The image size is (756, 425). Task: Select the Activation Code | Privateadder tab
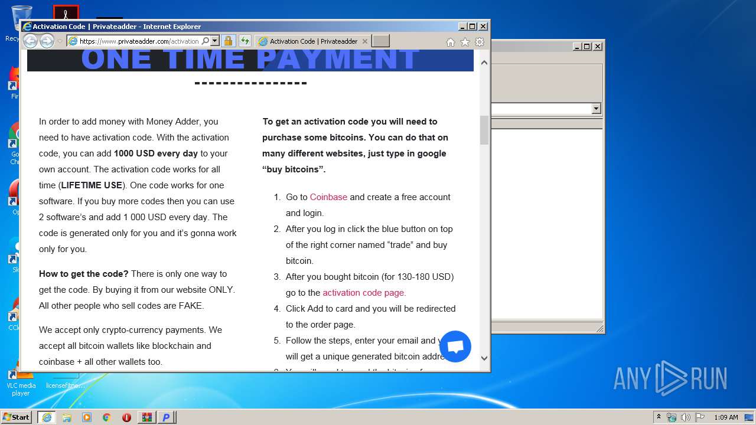313,41
